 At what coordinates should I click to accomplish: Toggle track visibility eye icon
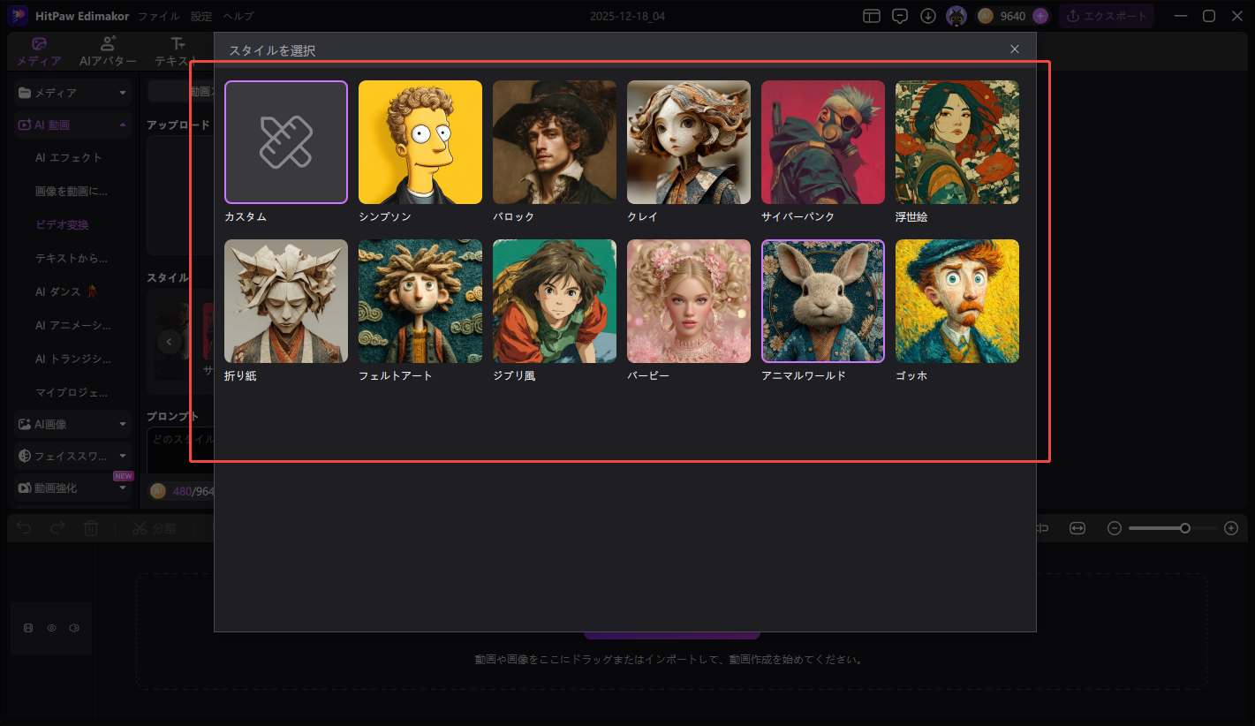[51, 628]
